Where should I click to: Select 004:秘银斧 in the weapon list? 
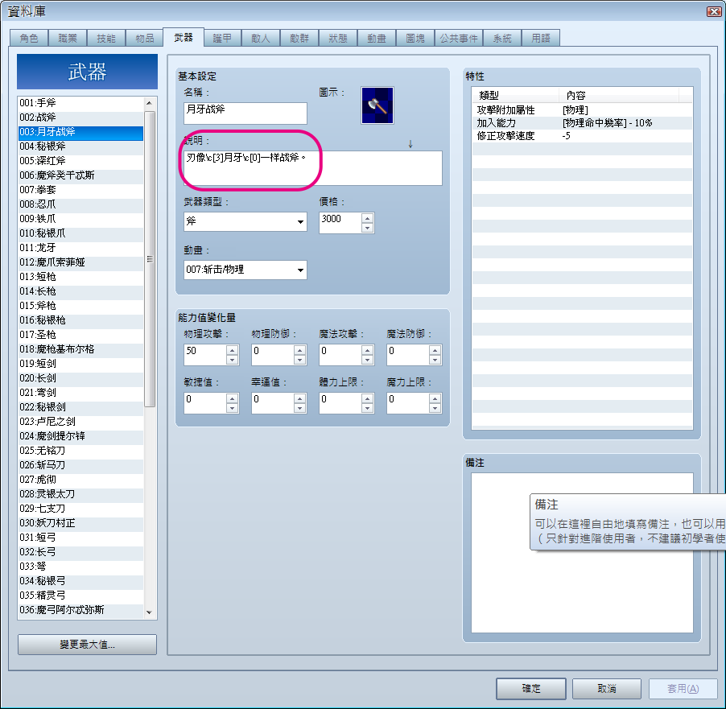click(81, 146)
